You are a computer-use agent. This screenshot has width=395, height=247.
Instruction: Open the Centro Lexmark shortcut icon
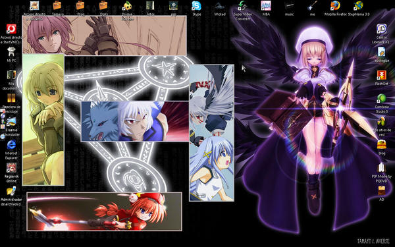382,29
